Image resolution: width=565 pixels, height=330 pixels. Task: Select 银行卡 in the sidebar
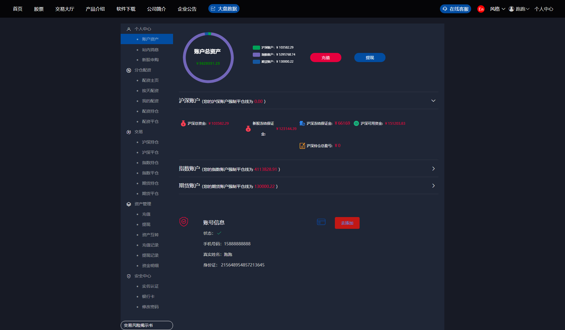pyautogui.click(x=148, y=296)
